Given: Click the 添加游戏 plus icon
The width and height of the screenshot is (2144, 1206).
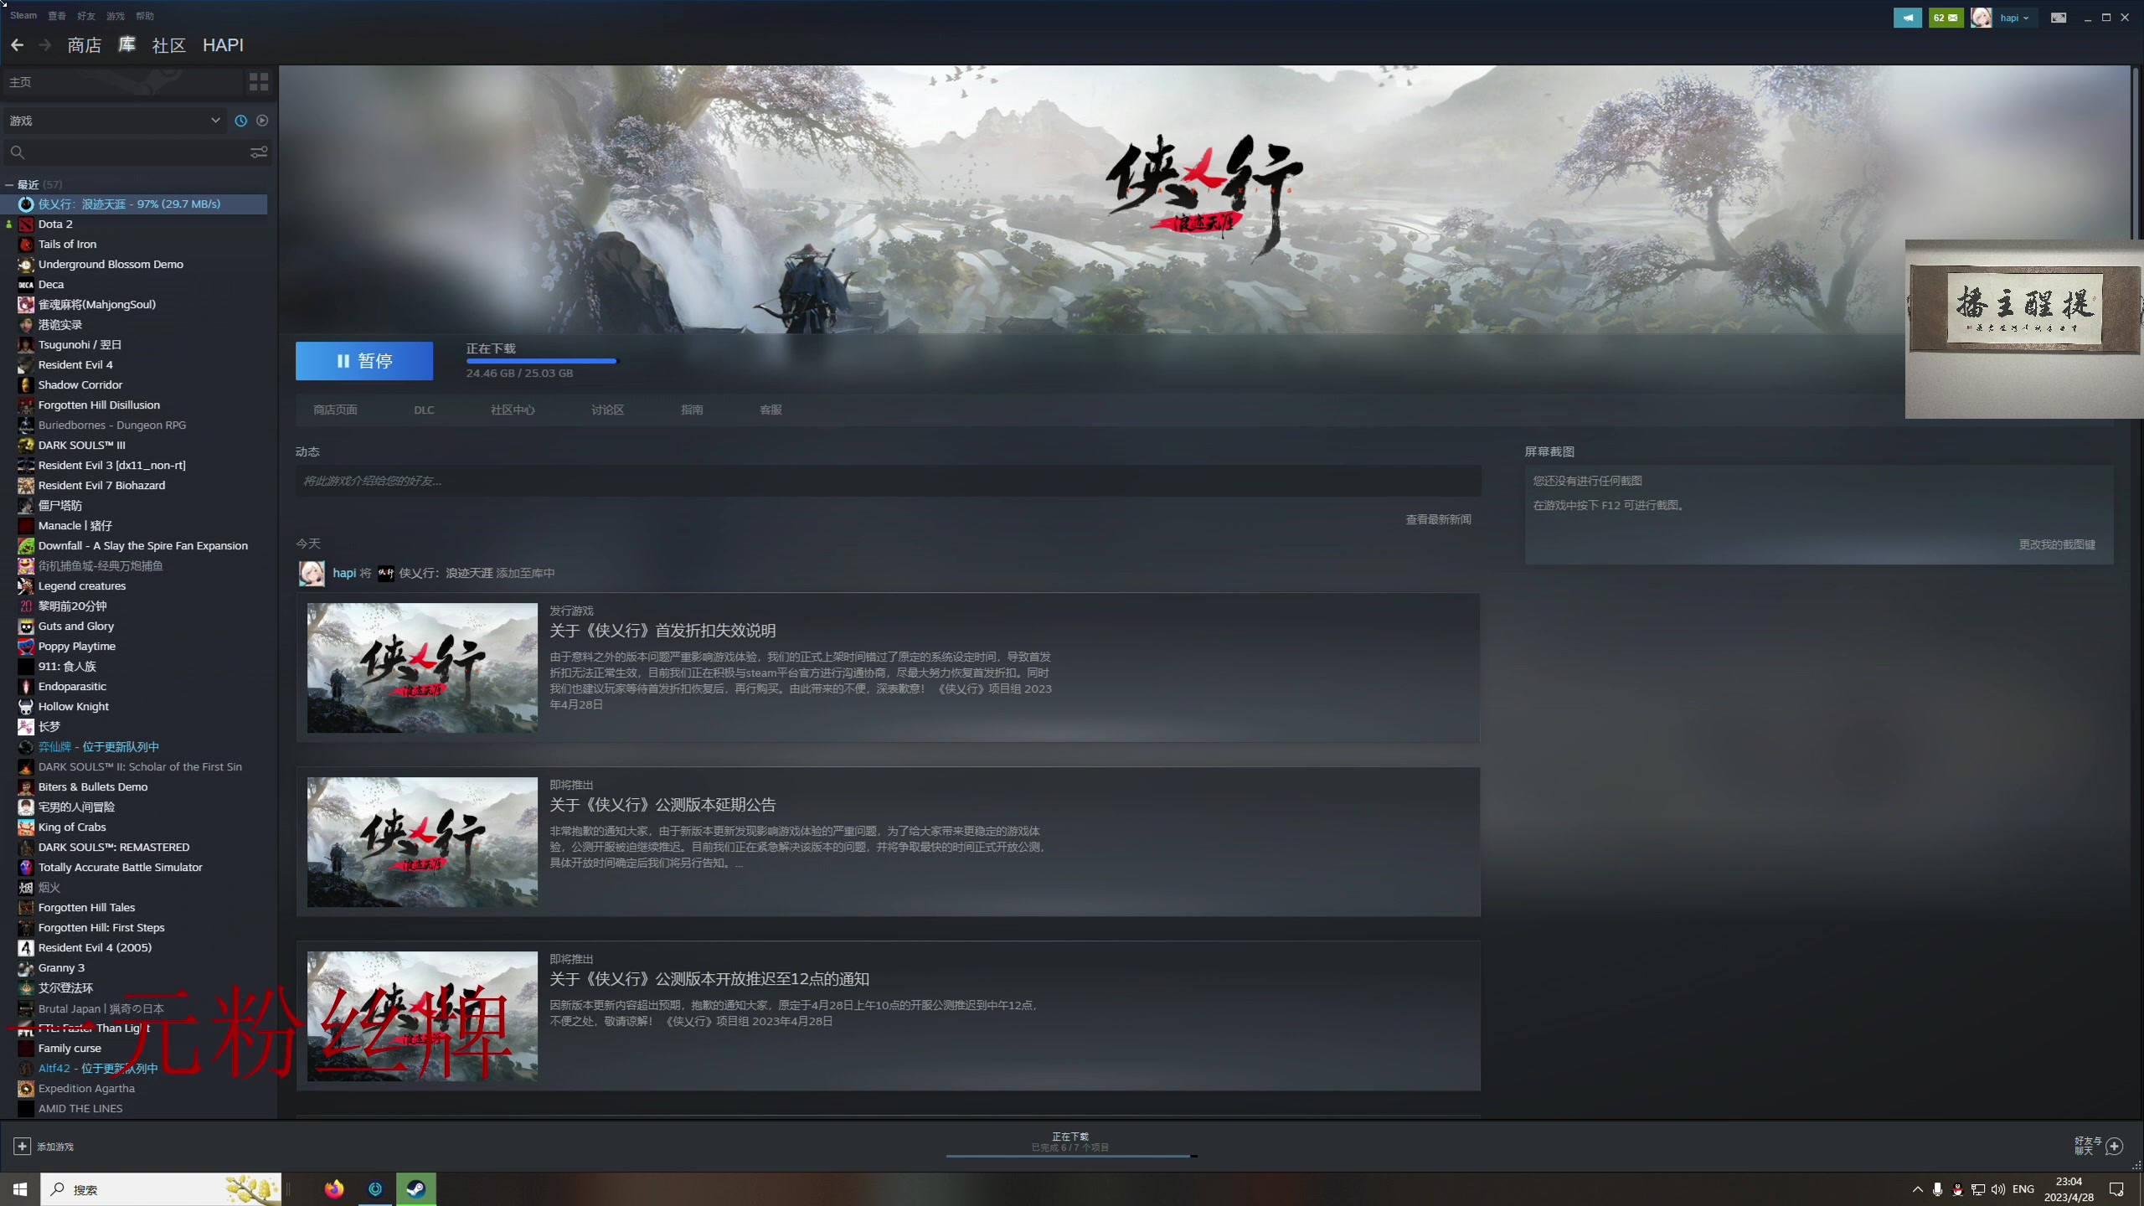Looking at the screenshot, I should (23, 1146).
